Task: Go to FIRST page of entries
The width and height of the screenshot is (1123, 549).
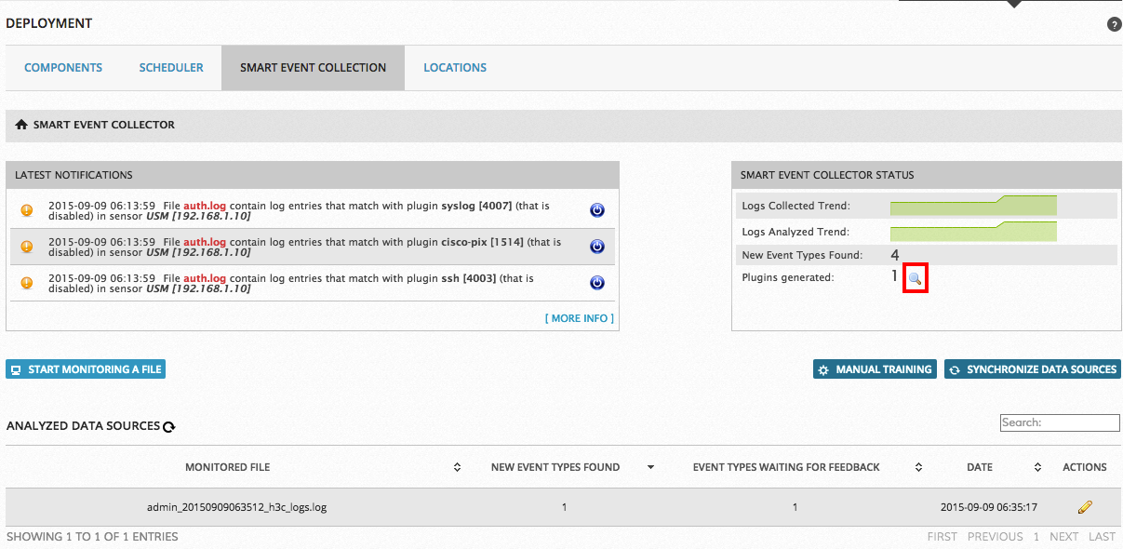Action: pyautogui.click(x=943, y=537)
